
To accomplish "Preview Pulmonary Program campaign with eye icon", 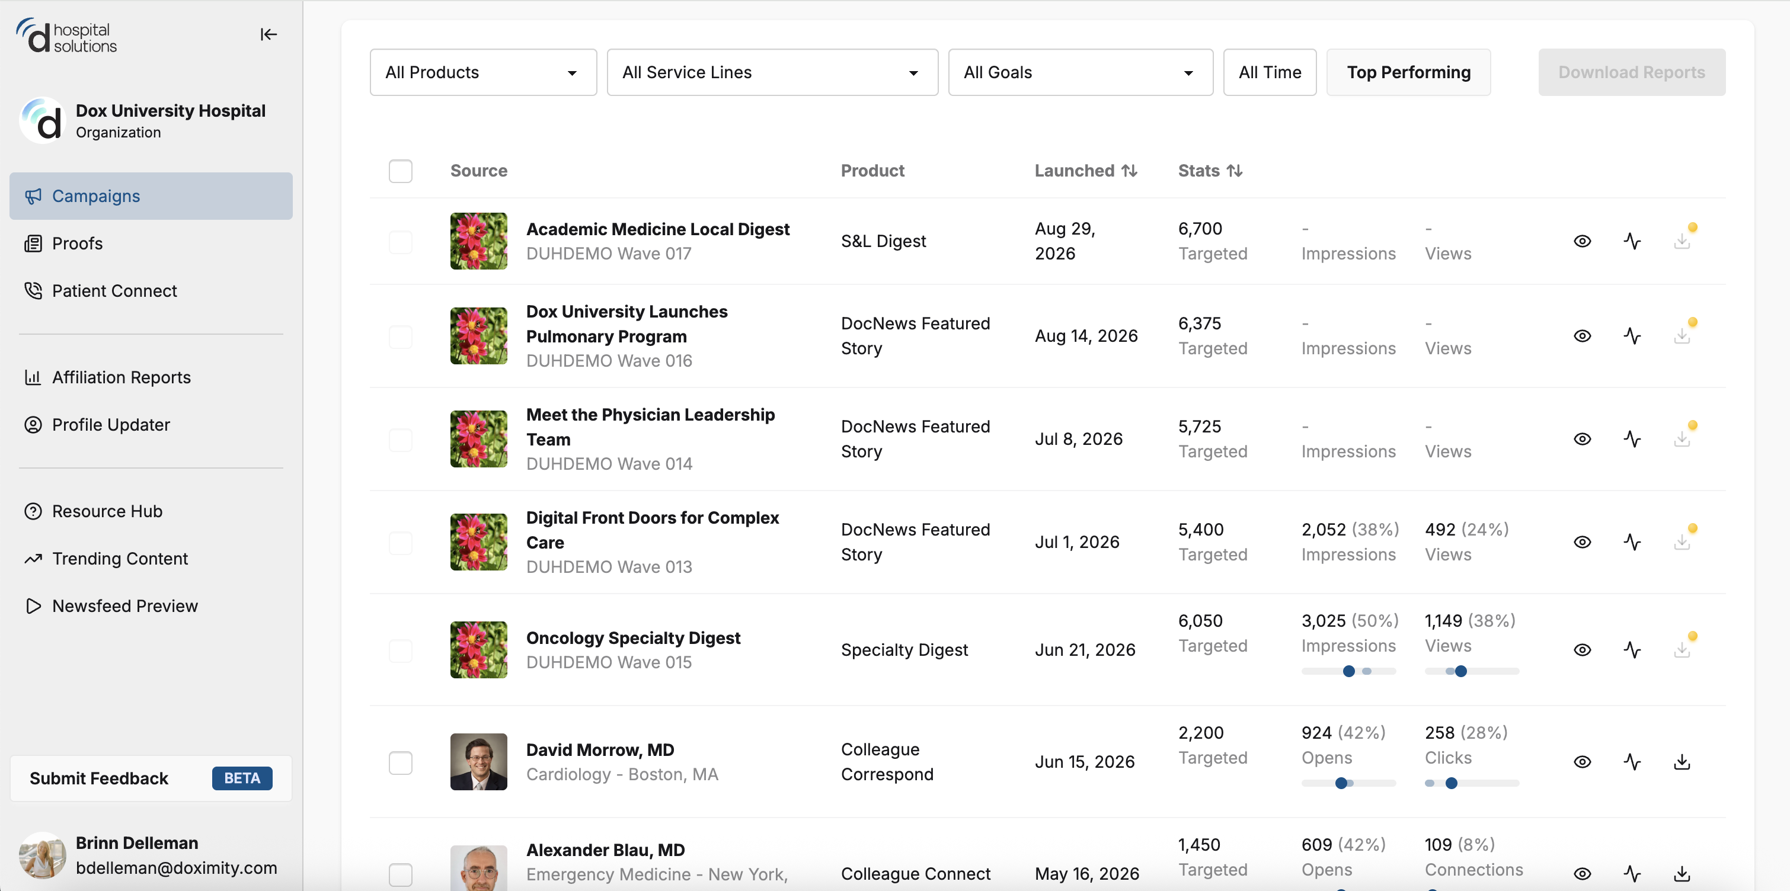I will point(1582,336).
